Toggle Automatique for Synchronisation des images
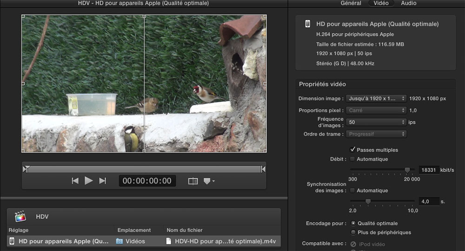Screen dimensions: 465x251 tap(352, 191)
